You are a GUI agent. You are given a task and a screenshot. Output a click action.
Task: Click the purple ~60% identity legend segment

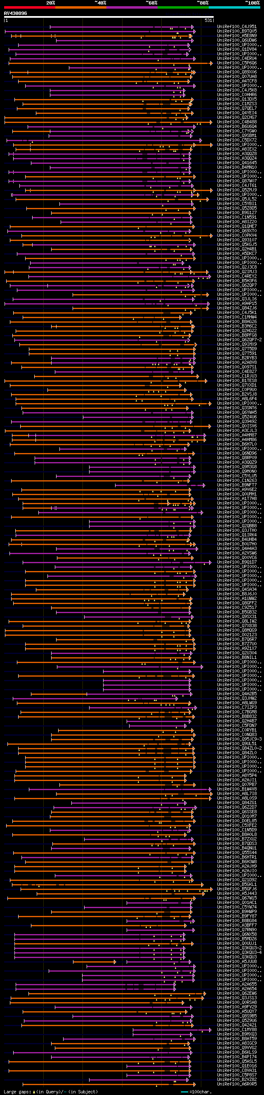(132, 7)
